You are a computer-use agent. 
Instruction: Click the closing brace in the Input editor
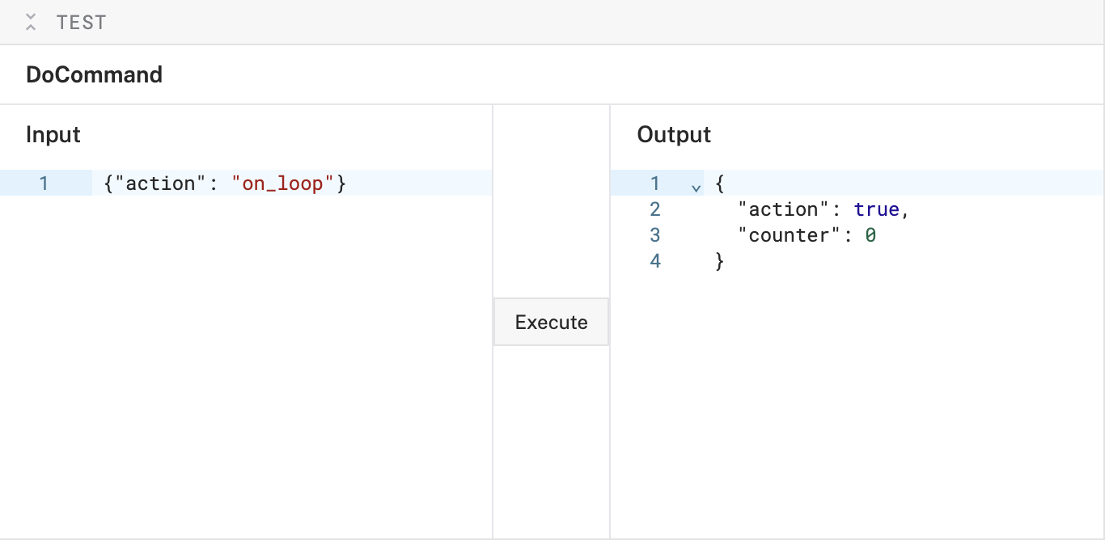coord(341,184)
